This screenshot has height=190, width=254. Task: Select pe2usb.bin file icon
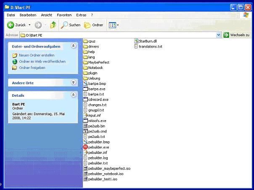[85, 126]
